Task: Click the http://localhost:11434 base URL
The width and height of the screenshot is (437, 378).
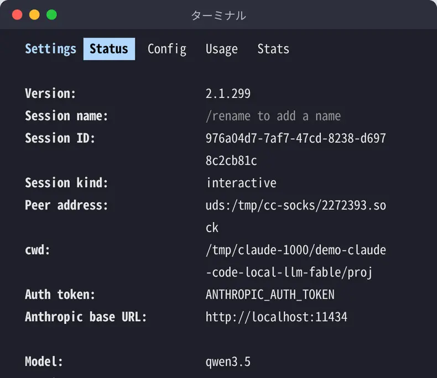Action: point(277,317)
